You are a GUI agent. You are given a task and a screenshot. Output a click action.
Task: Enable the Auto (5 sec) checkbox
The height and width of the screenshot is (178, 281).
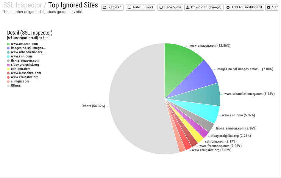[x=129, y=7]
